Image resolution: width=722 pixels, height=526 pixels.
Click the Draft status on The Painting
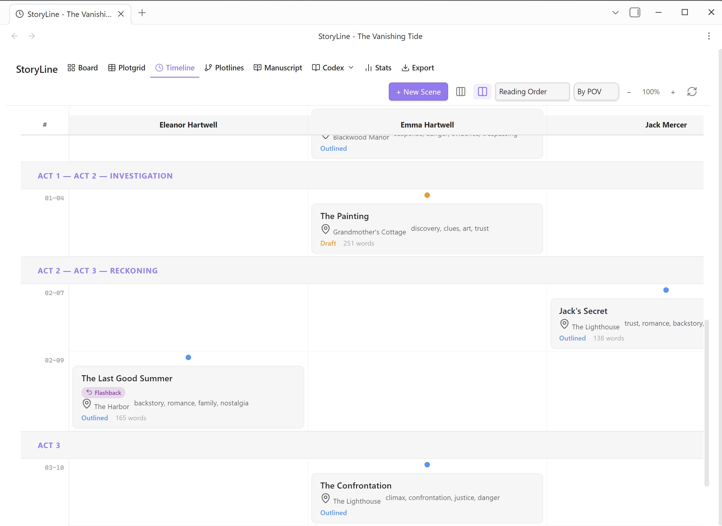click(x=328, y=243)
